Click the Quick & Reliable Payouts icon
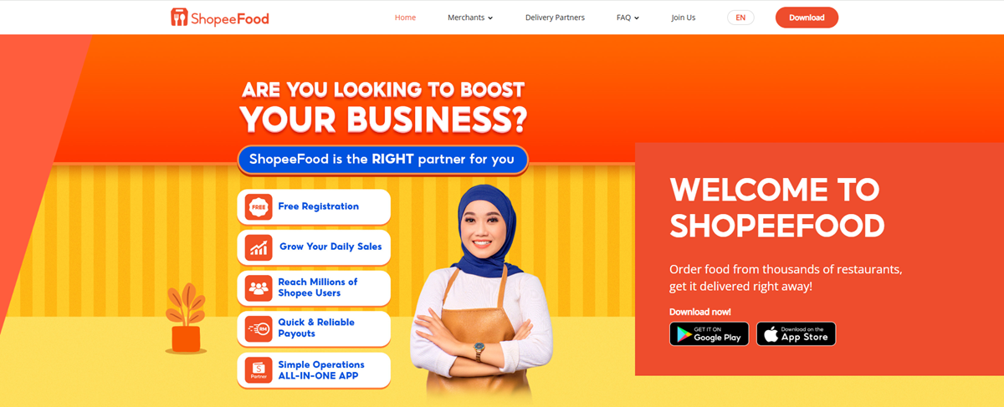Image resolution: width=1004 pixels, height=407 pixels. [x=259, y=328]
